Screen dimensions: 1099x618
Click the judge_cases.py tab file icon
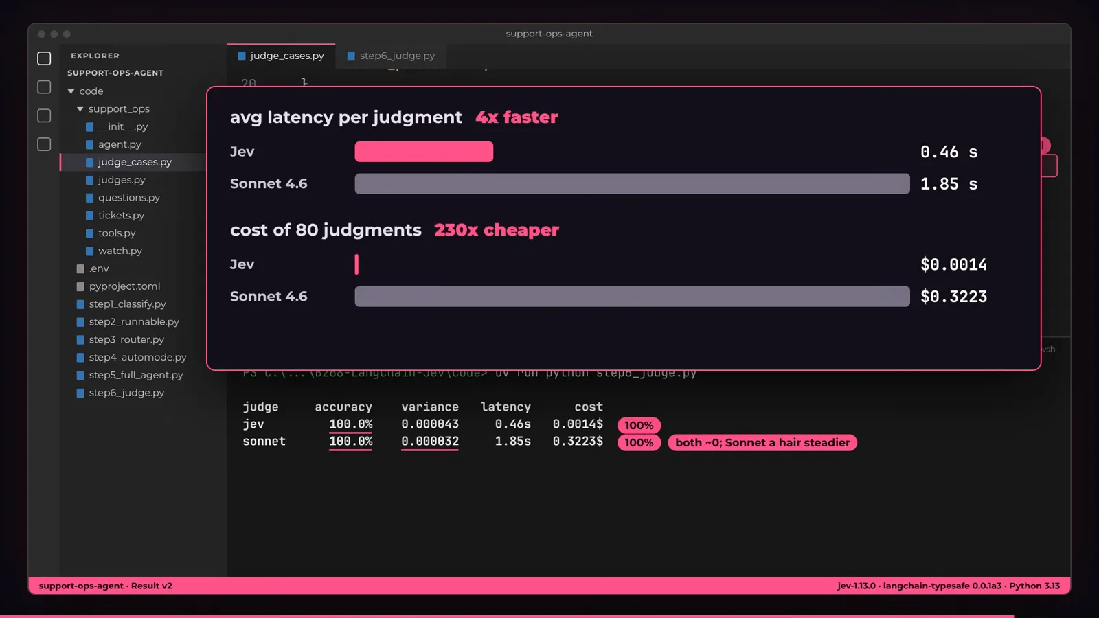(x=242, y=56)
